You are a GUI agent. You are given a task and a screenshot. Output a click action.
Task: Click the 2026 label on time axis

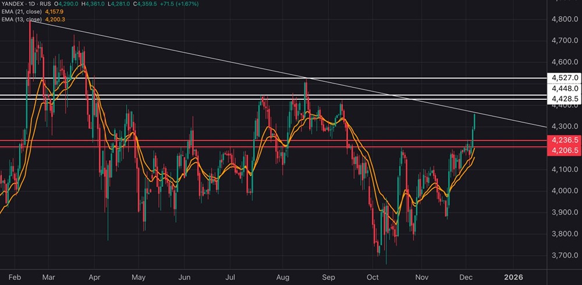[514, 277]
